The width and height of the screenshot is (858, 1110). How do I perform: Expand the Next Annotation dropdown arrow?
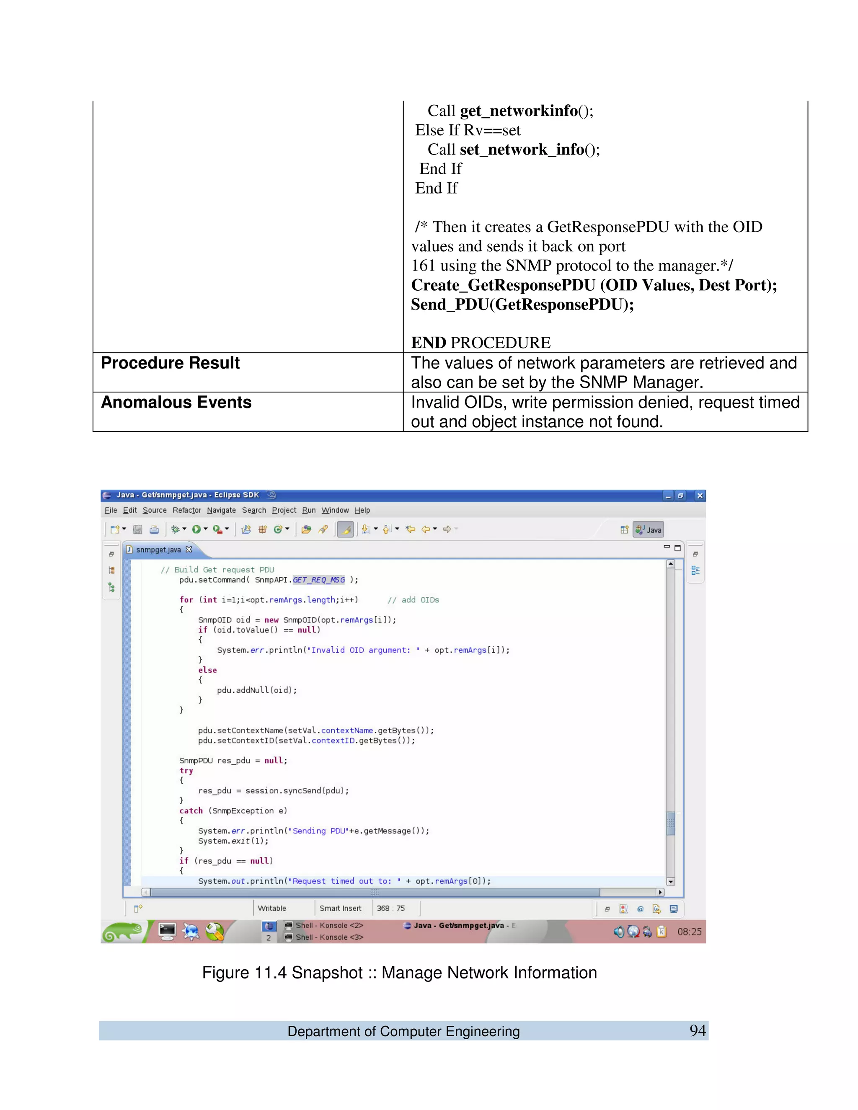point(376,529)
